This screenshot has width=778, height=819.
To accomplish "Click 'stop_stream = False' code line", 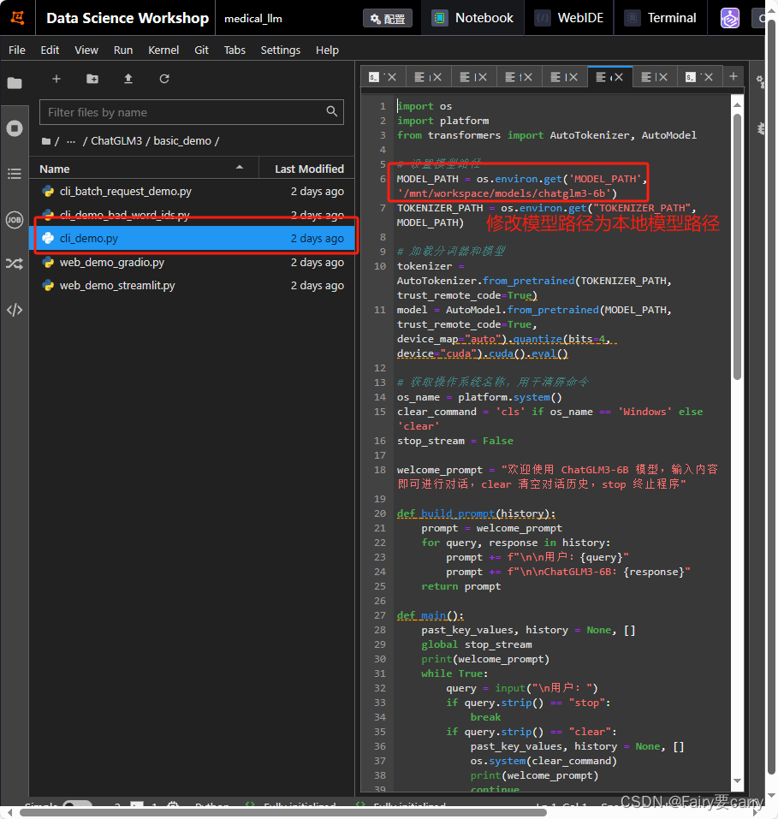I will tap(455, 441).
